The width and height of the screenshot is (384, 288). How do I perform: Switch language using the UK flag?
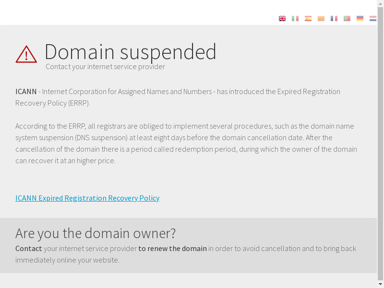[282, 19]
